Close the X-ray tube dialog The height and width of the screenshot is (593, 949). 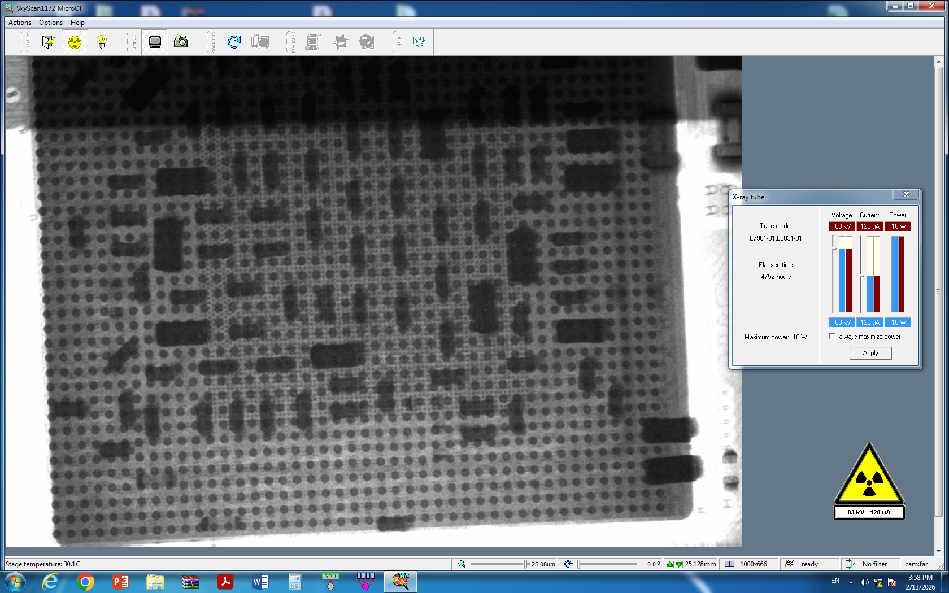pyautogui.click(x=906, y=195)
